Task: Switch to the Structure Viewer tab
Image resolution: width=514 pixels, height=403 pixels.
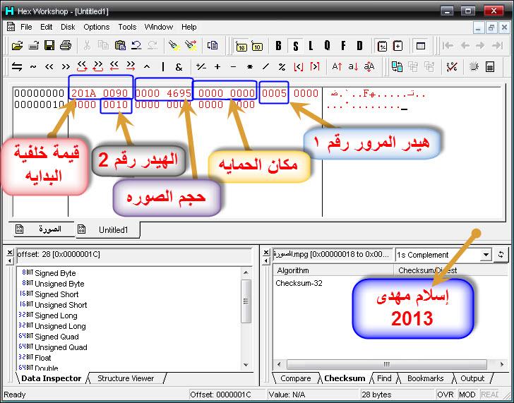Action: tap(126, 378)
